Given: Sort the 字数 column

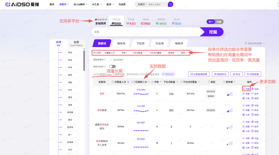Looking at the screenshot, I should [161, 82].
